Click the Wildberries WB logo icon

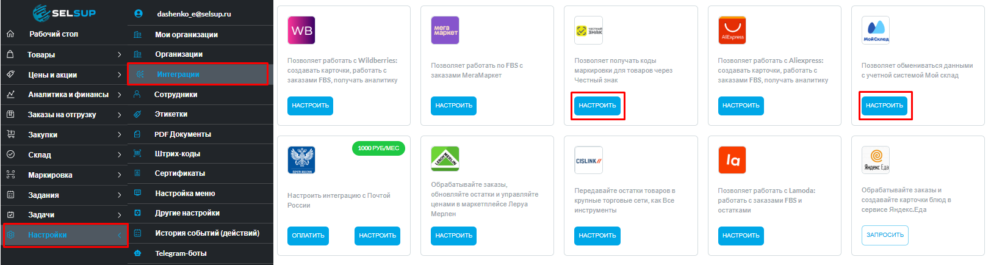point(301,31)
